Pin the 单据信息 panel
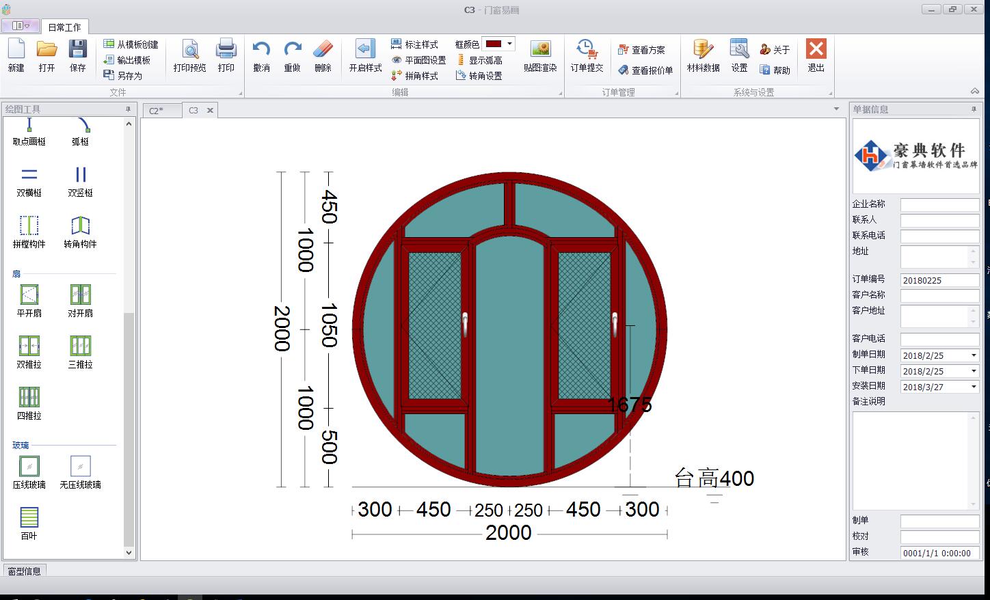Screen dimensions: 990x600 (x=974, y=109)
